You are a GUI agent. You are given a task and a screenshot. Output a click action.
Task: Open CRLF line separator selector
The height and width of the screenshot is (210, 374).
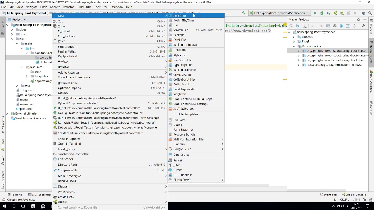344,200
